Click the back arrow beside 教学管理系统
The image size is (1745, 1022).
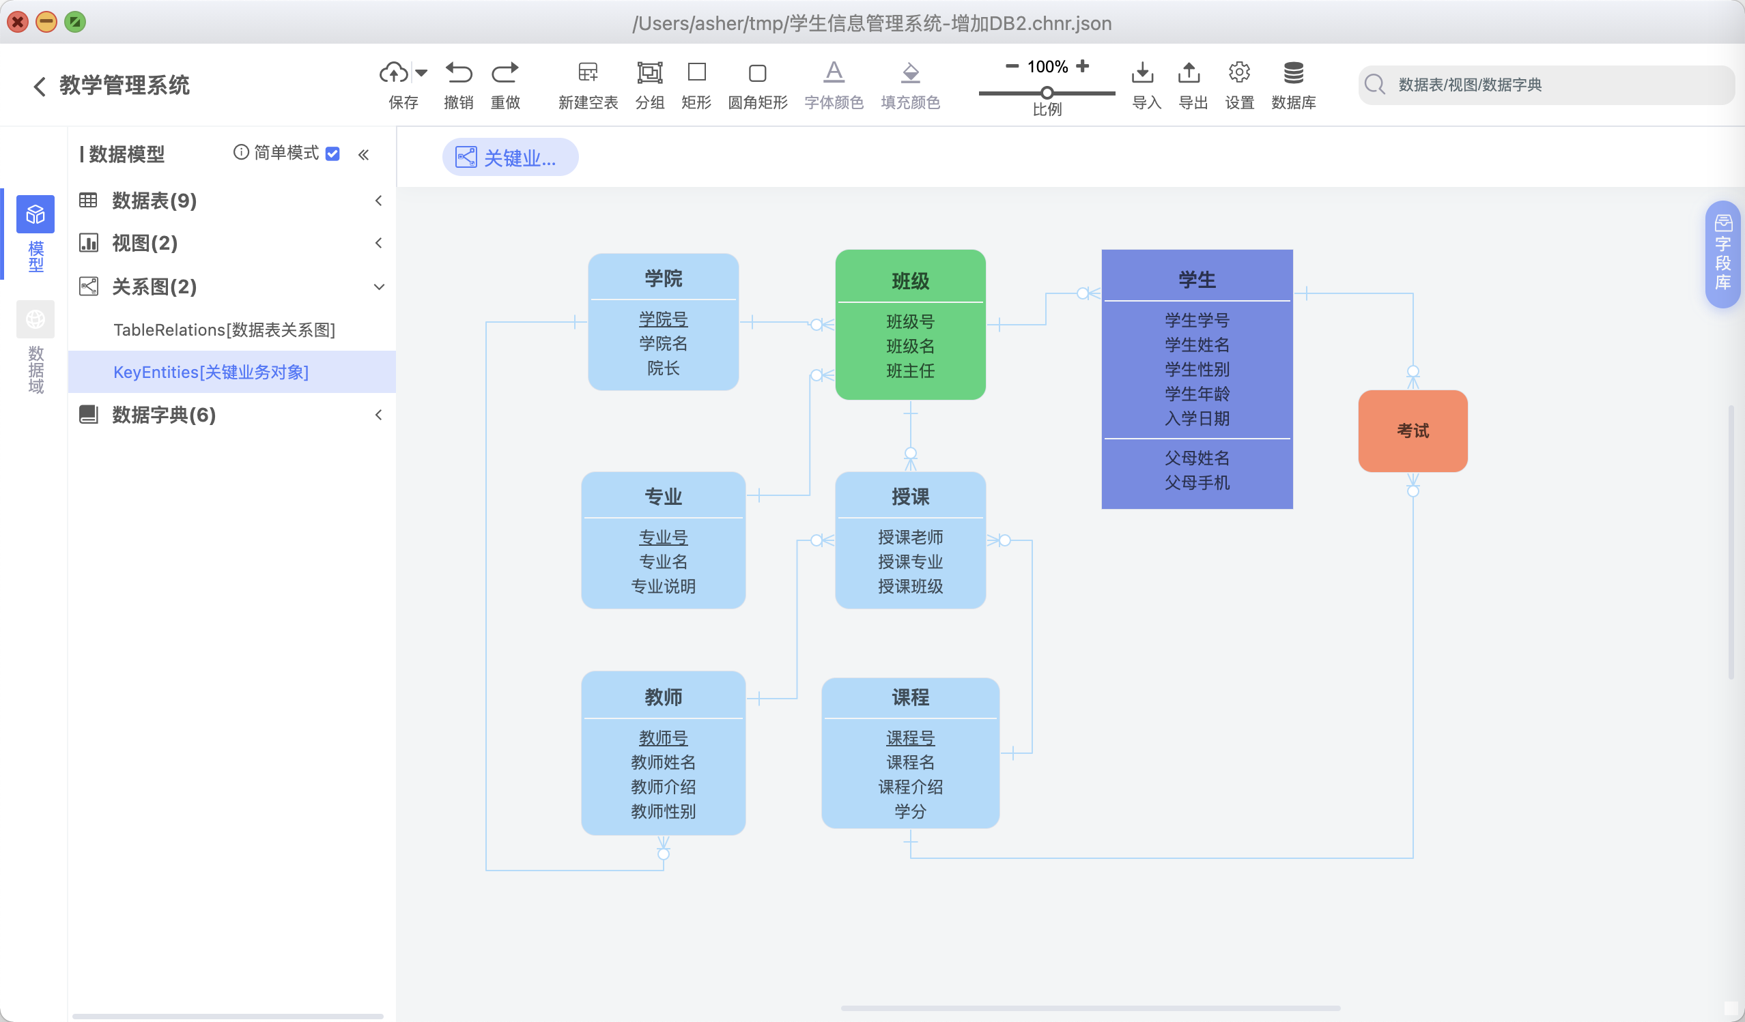(40, 86)
